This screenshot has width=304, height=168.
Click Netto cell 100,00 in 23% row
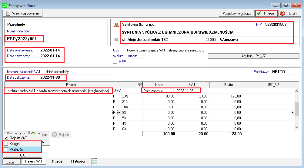pos(159,96)
